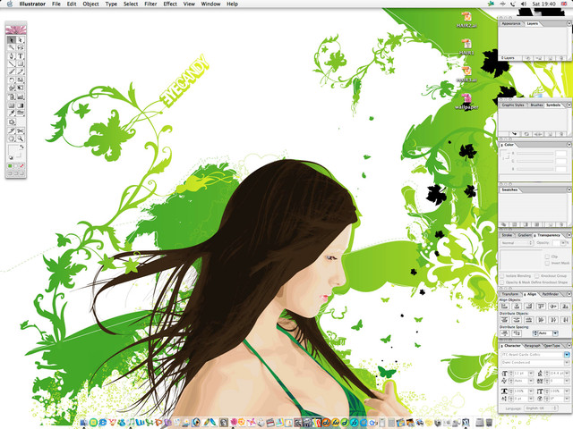
Task: Toggle the Invert Mask checkbox
Action: click(547, 263)
